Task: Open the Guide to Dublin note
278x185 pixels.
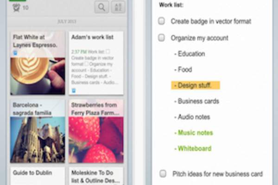Action: (x=38, y=176)
